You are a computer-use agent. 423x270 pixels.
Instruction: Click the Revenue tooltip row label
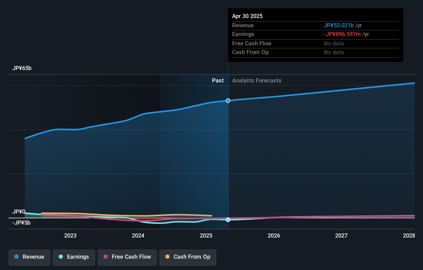point(243,26)
